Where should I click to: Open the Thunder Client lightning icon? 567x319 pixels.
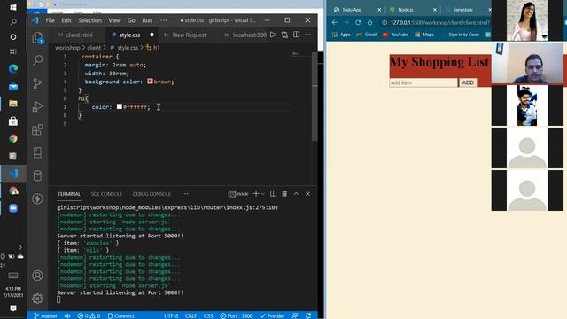pyautogui.click(x=37, y=198)
